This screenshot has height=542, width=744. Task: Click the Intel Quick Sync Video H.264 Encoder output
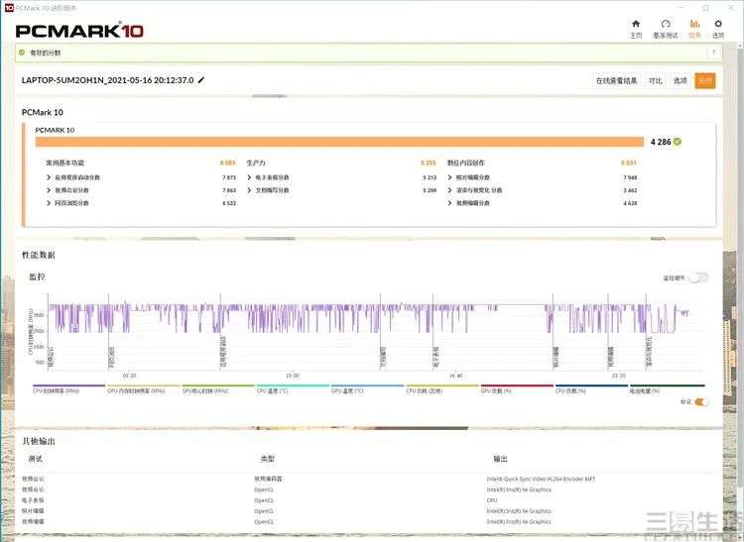(541, 479)
